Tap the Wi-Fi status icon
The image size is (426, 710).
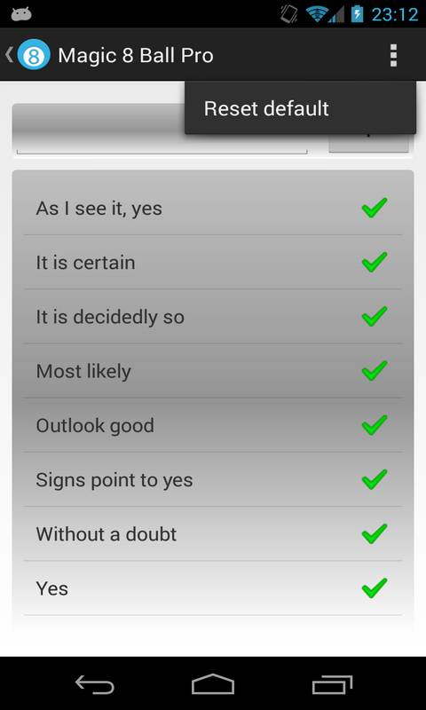(x=317, y=14)
